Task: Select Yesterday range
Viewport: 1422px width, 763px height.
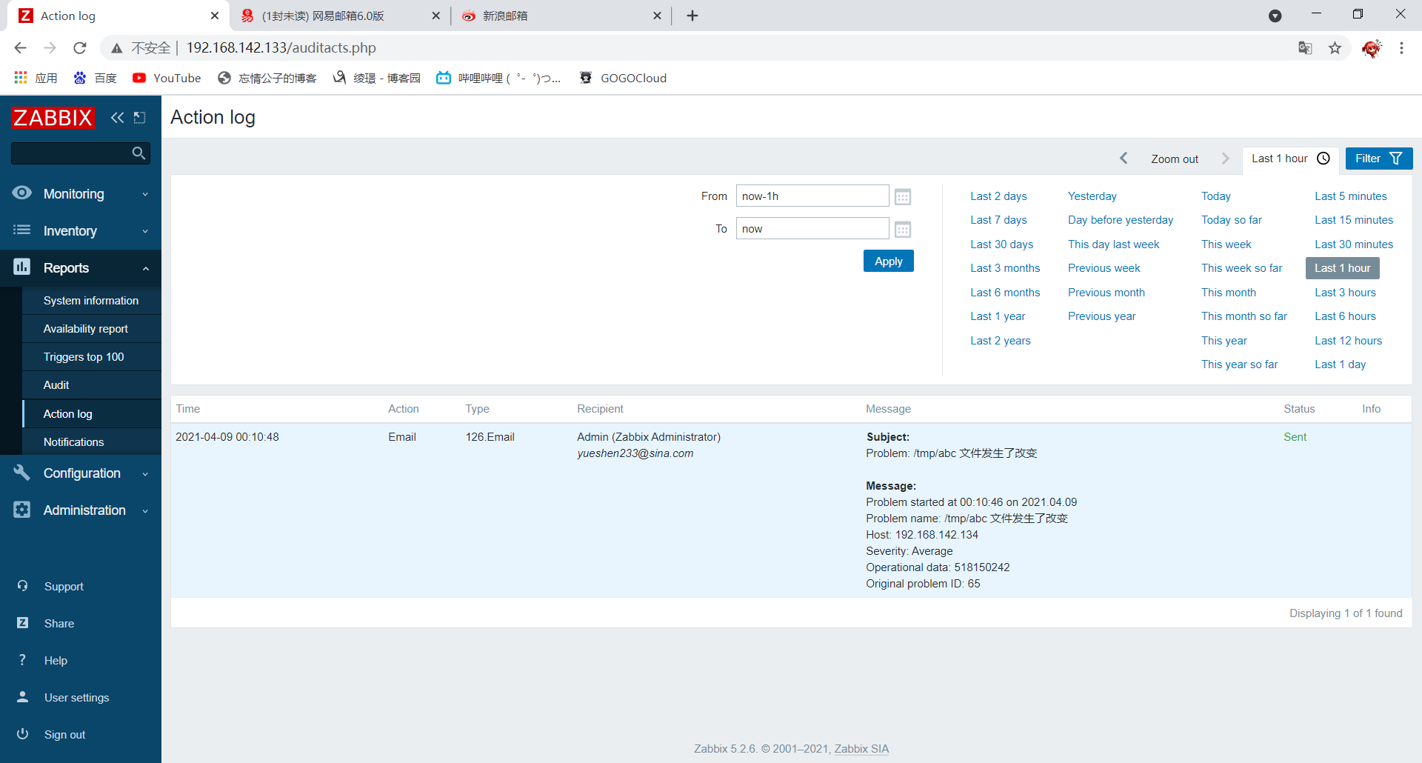Action: [x=1092, y=196]
